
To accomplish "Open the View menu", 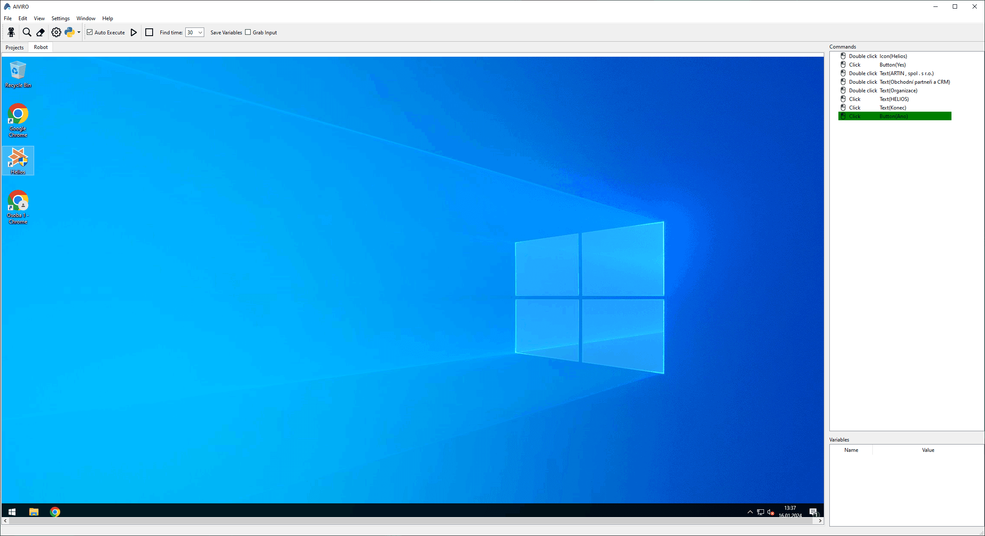I will (39, 18).
